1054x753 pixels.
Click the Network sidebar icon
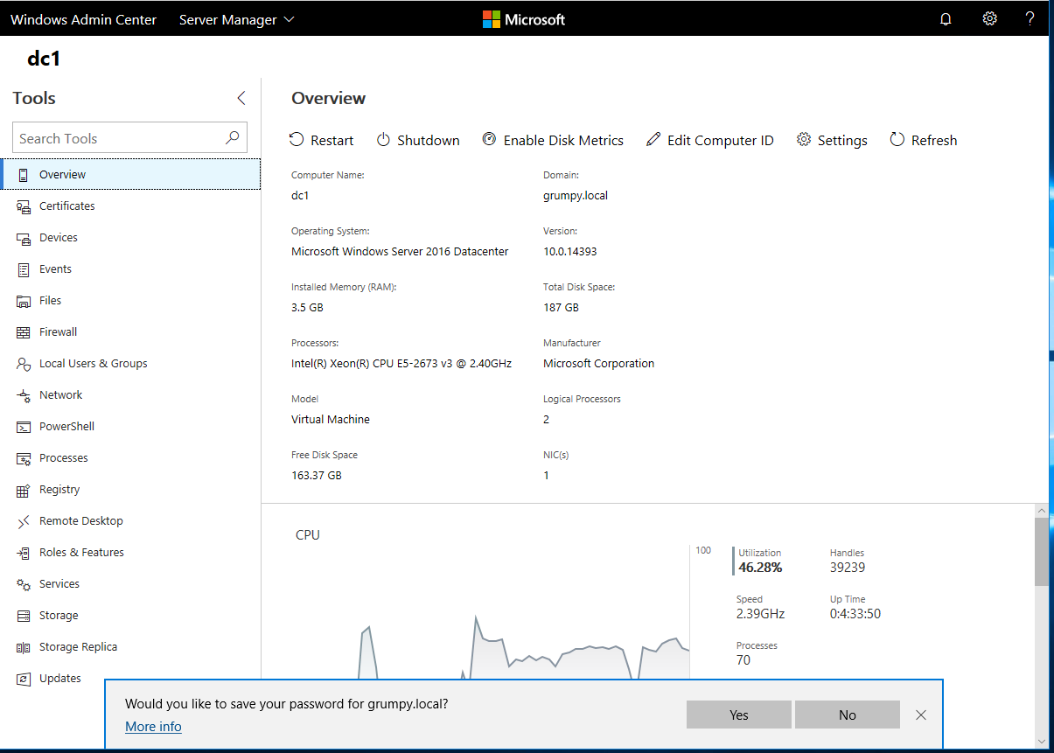[x=24, y=395]
